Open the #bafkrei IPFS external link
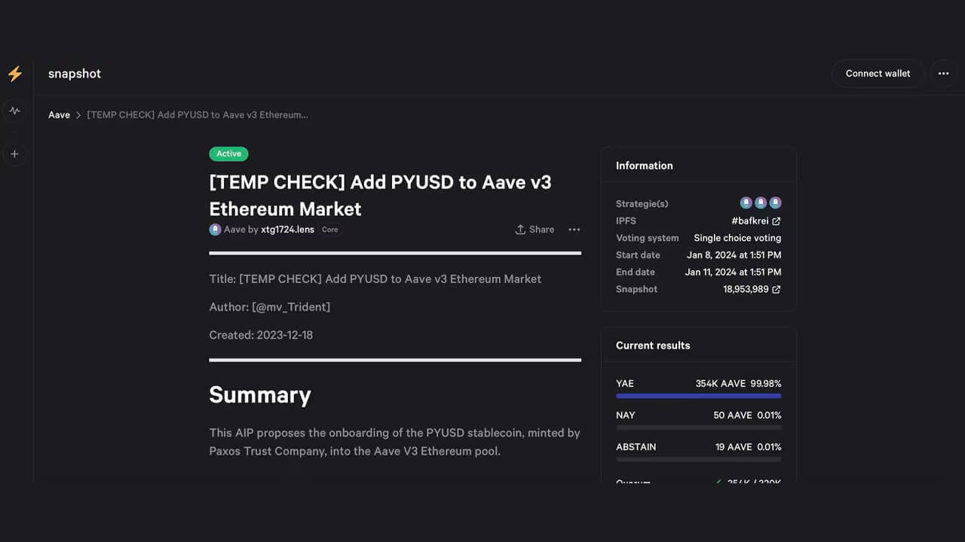This screenshot has height=542, width=965. (755, 221)
